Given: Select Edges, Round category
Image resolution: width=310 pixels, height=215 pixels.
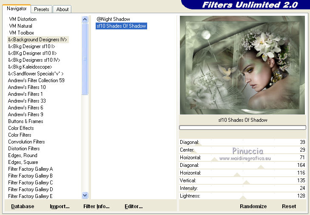Looking at the screenshot, I should [23, 155].
